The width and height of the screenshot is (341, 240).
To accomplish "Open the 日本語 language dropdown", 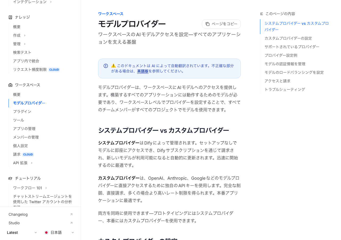I will tap(73, 233).
